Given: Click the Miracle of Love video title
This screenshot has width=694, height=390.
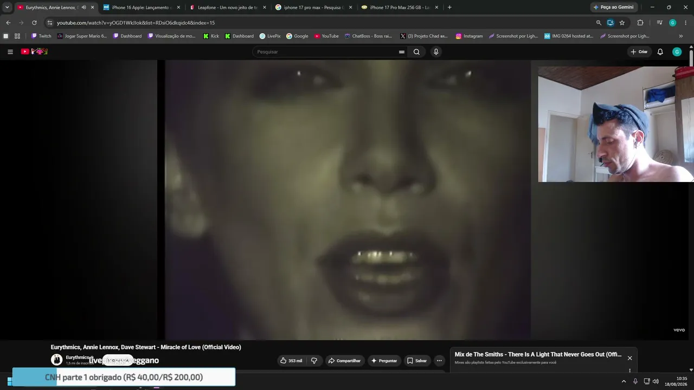Looking at the screenshot, I should click(x=146, y=347).
